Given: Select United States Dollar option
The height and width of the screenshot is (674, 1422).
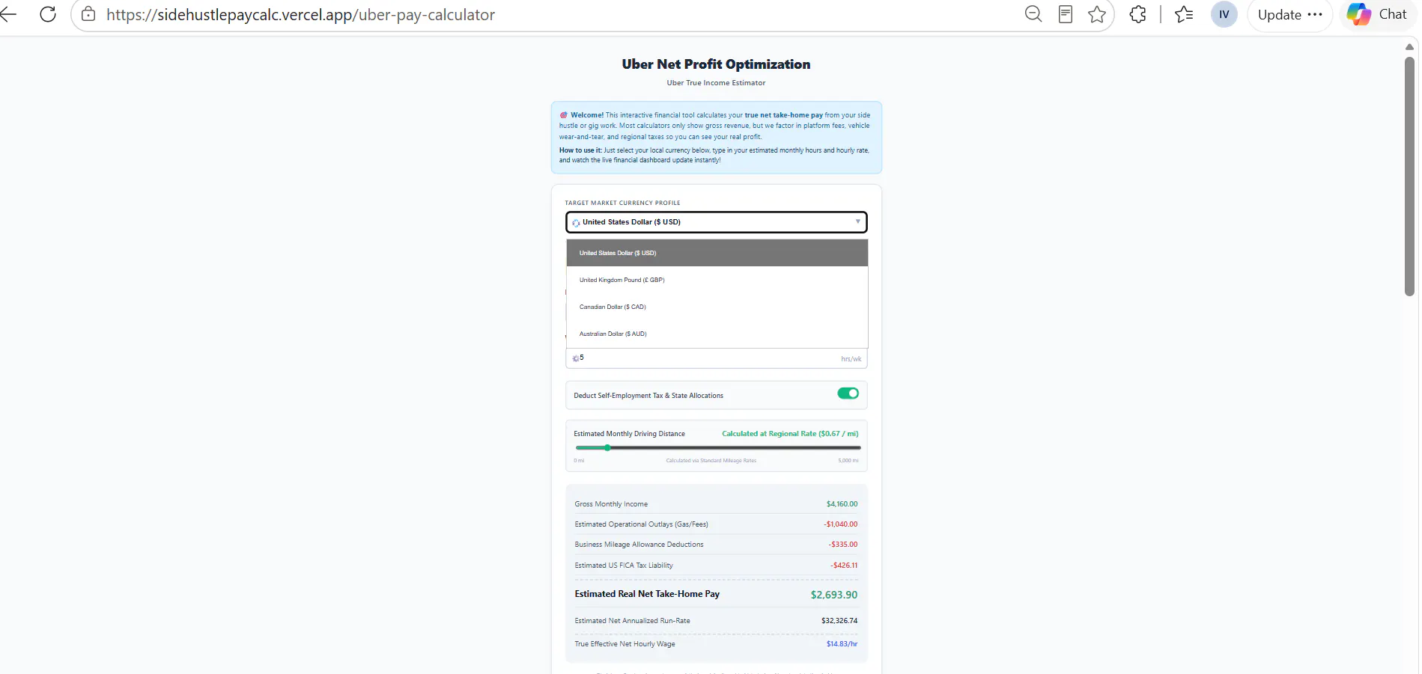Looking at the screenshot, I should pos(717,253).
